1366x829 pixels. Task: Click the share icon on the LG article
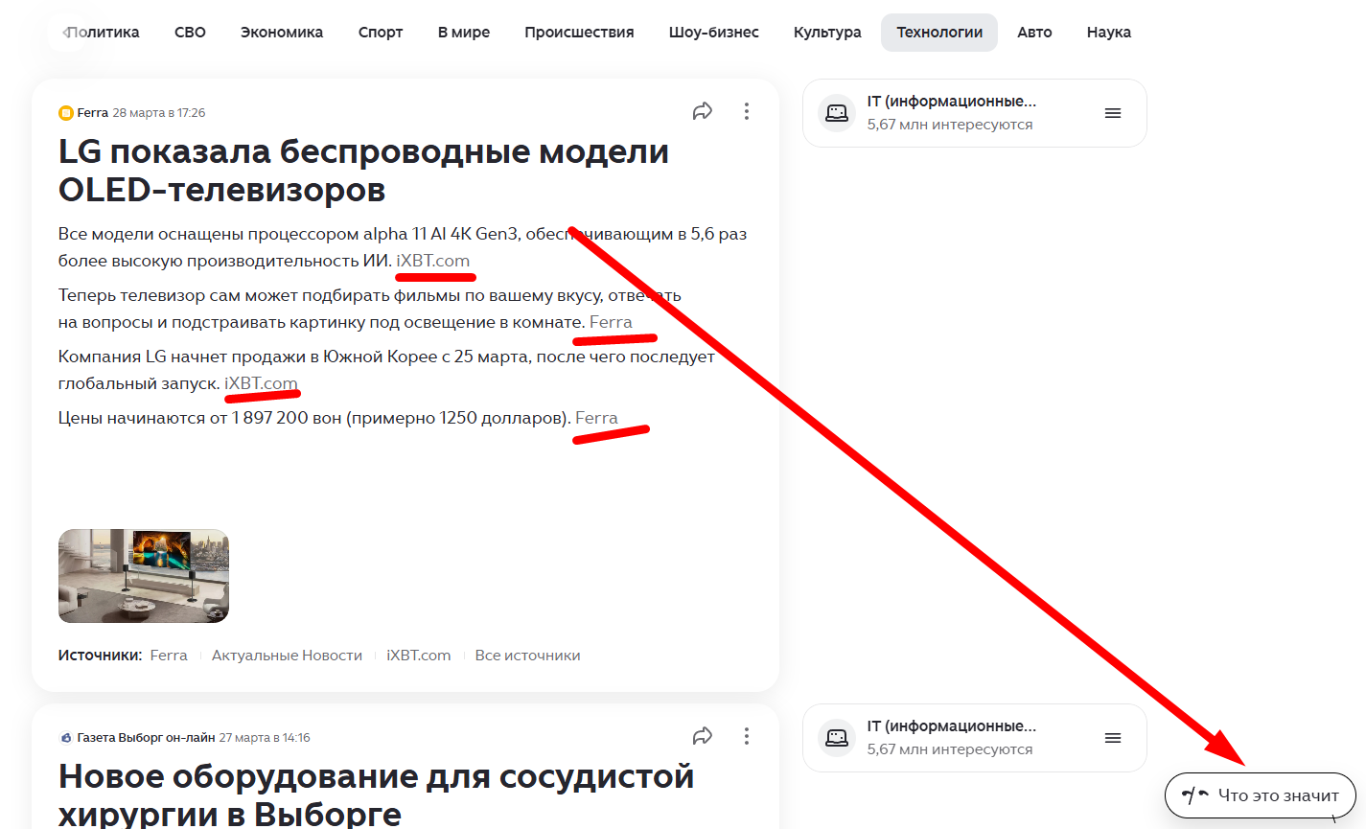pyautogui.click(x=702, y=110)
